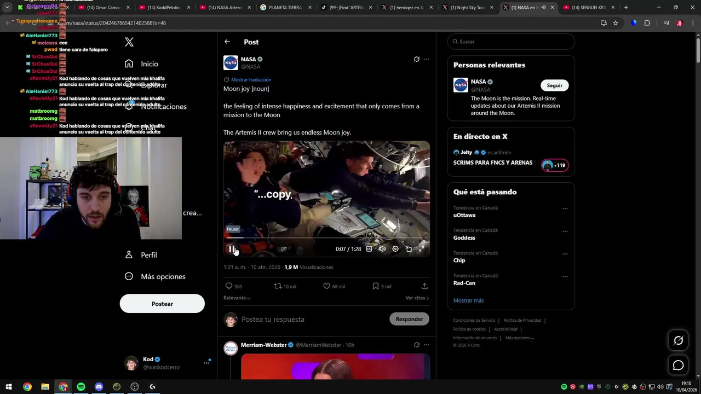Mute the NASA video audio
The height and width of the screenshot is (394, 701).
tap(382, 249)
